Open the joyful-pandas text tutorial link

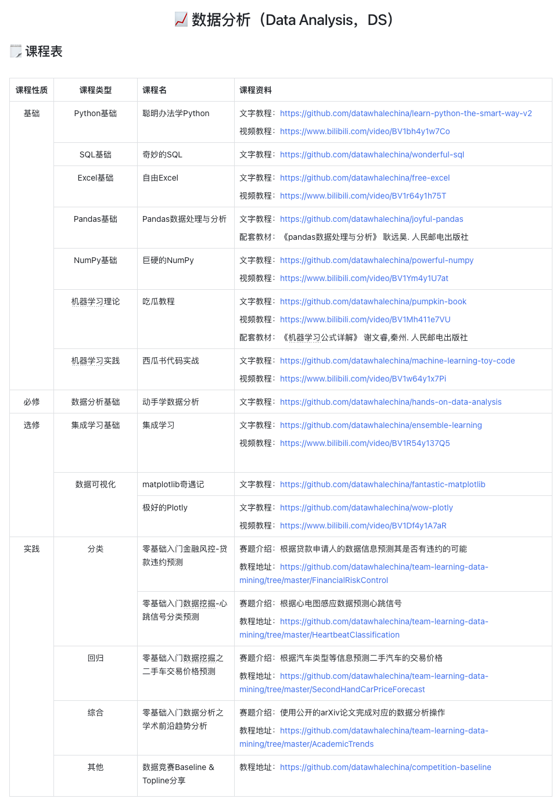371,219
